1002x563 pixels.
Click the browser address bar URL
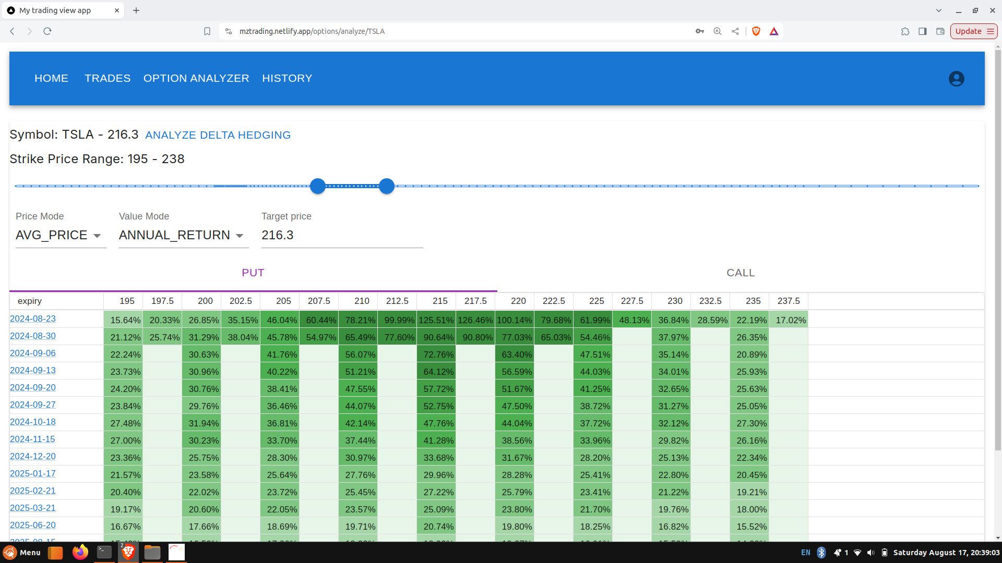pyautogui.click(x=312, y=31)
